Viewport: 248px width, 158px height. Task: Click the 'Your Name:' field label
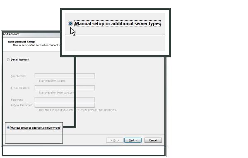click(18, 76)
